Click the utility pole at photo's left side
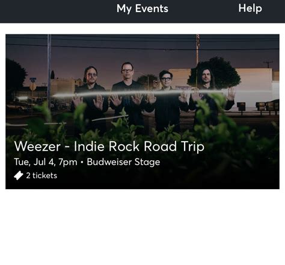The image size is (285, 265). 49,68
